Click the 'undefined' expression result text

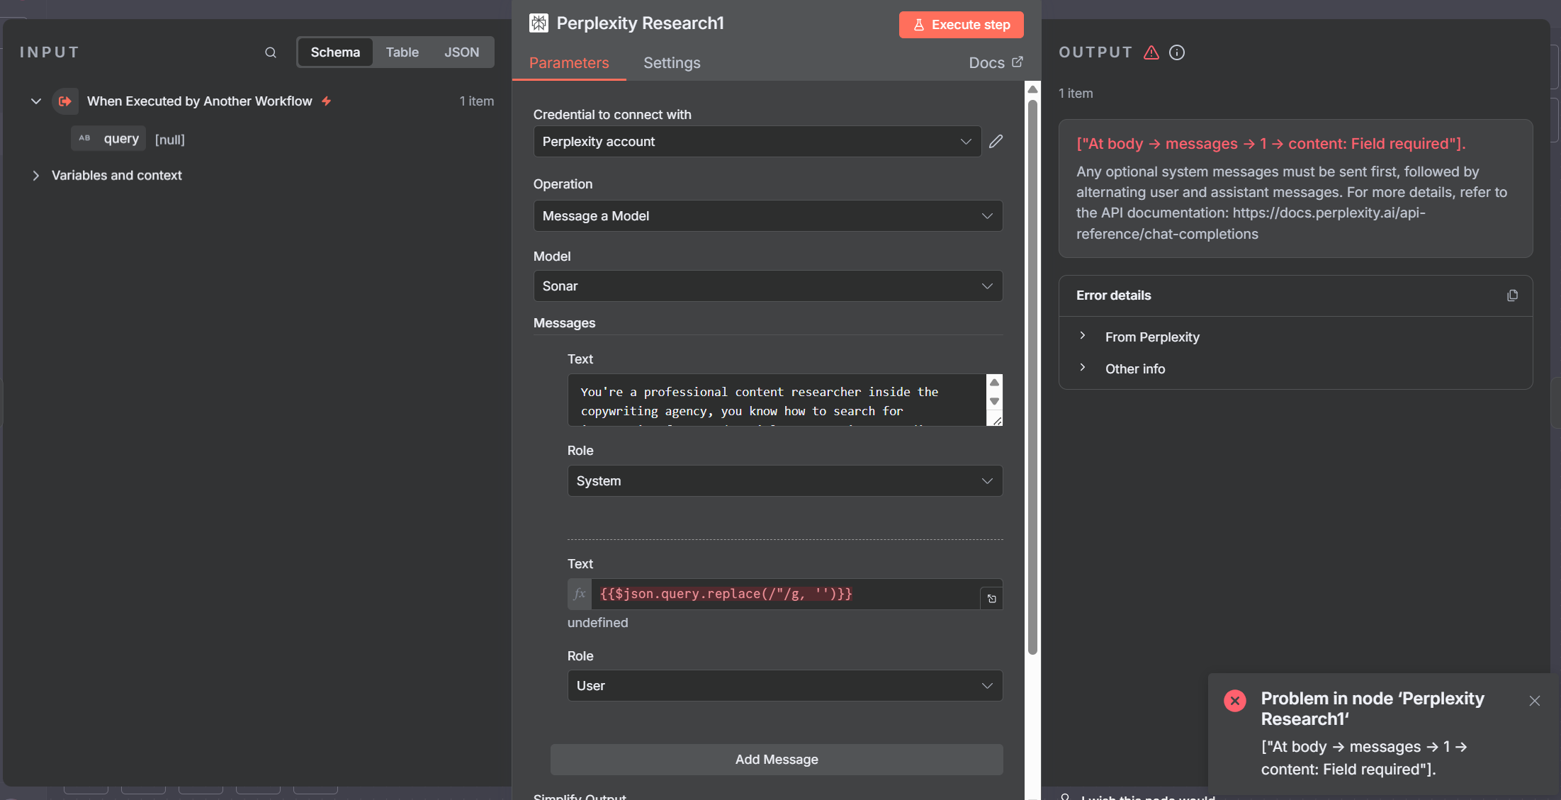[x=597, y=623]
